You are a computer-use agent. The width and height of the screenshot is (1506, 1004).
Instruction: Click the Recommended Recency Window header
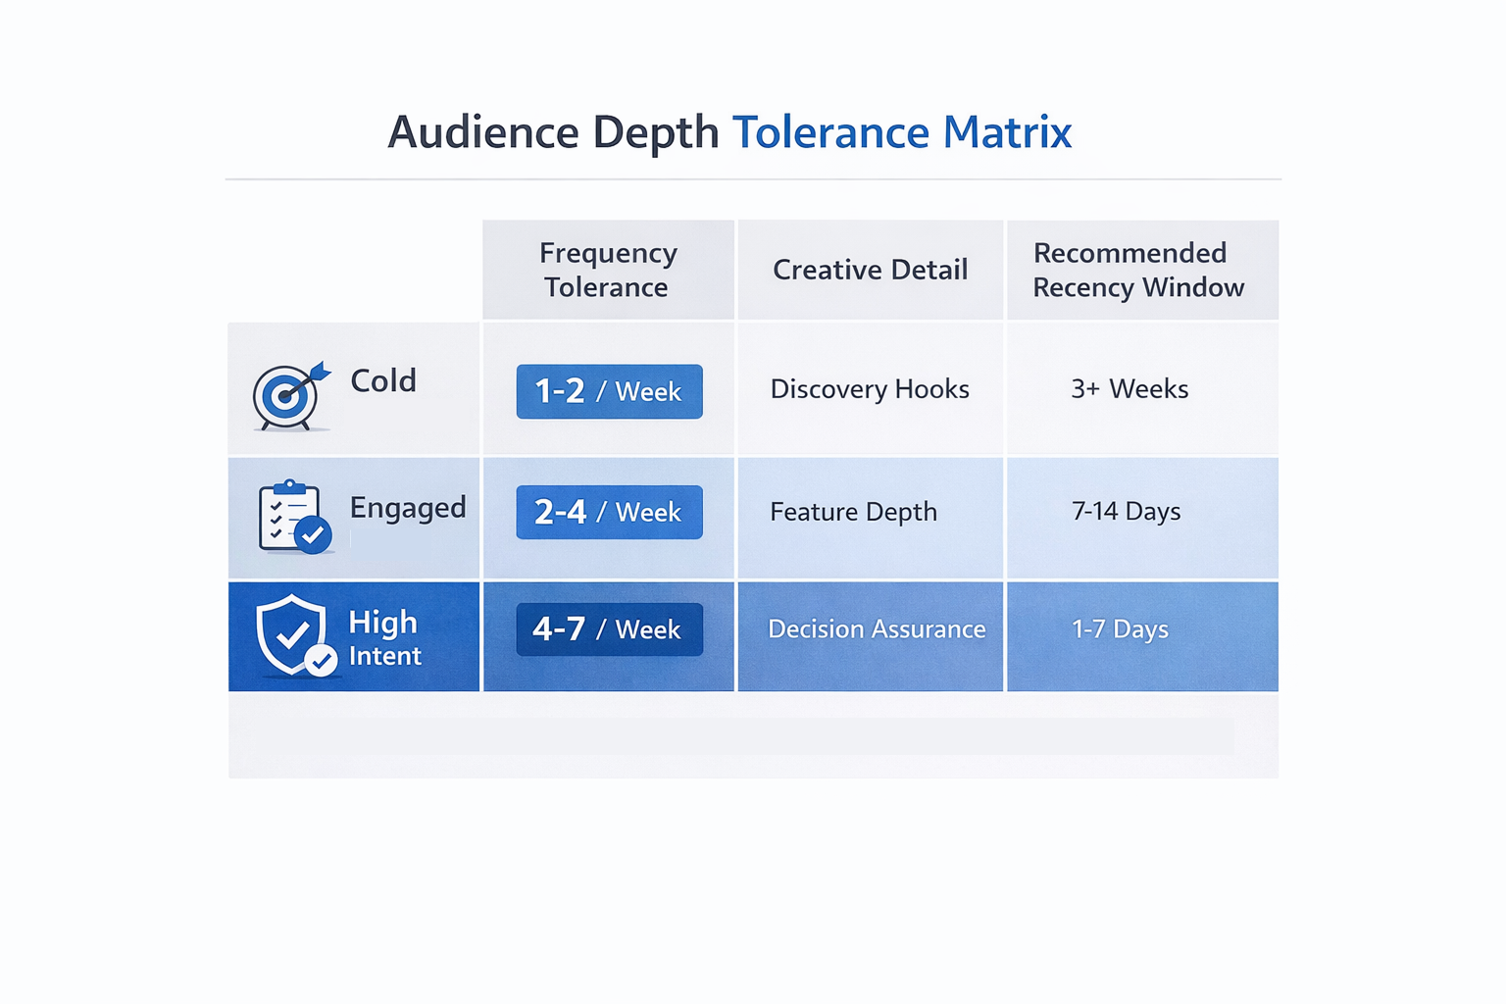1138,270
